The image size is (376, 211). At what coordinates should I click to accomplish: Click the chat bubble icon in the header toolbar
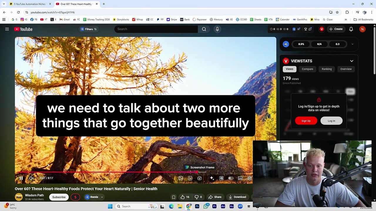click(x=310, y=29)
